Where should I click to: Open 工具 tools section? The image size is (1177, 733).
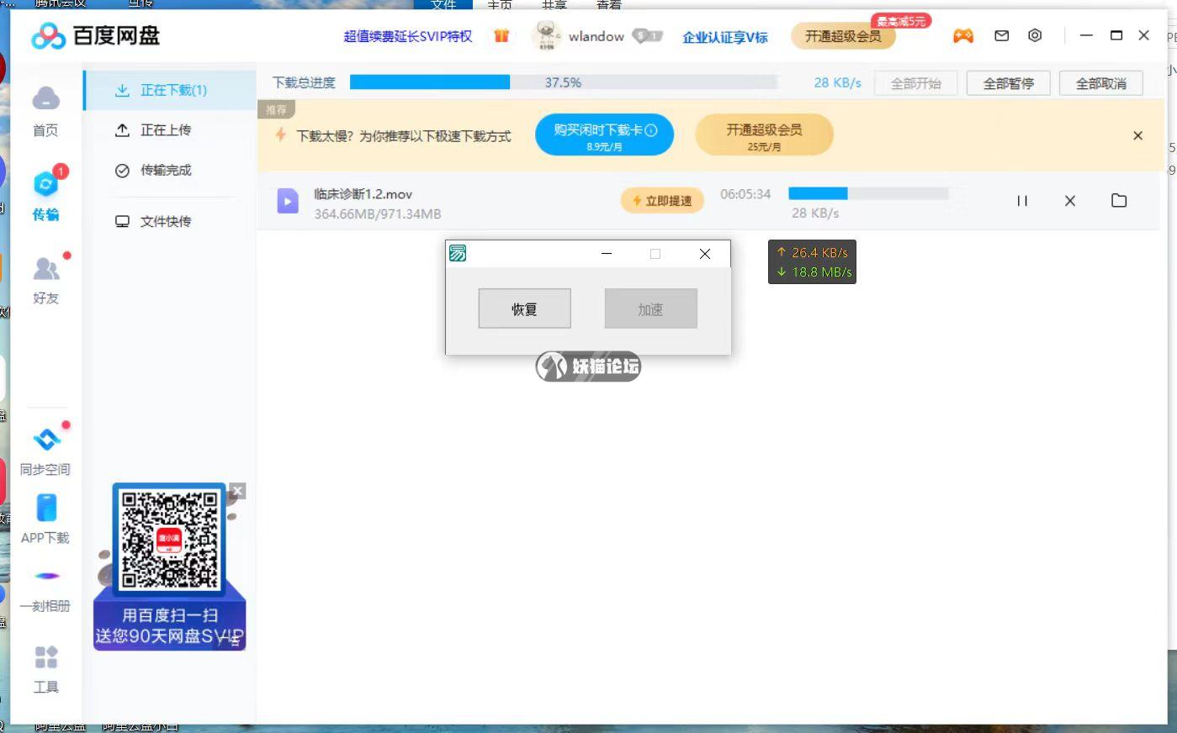(x=45, y=669)
